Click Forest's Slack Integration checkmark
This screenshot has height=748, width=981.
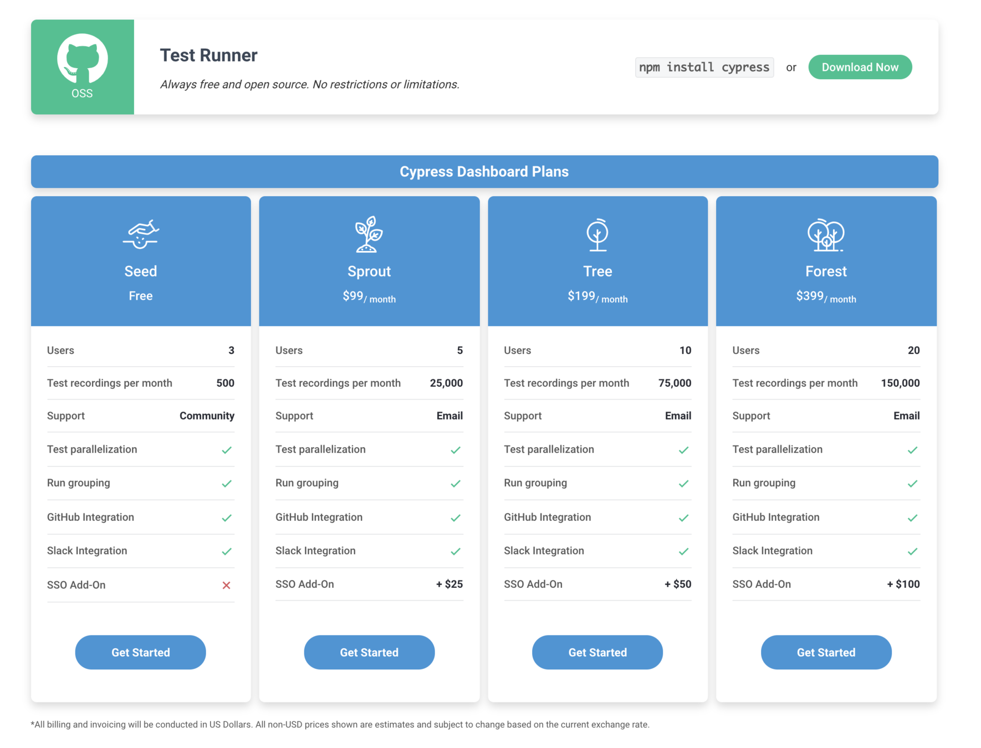(x=913, y=551)
